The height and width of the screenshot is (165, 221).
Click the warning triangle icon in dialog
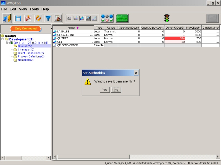88,82
